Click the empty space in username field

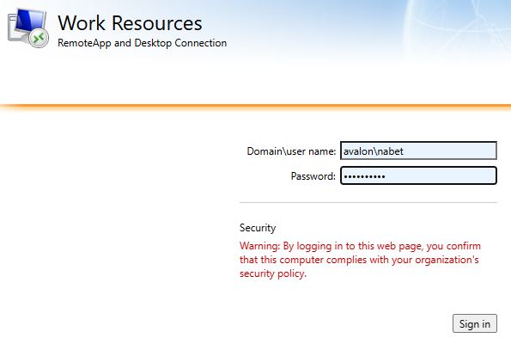(450, 150)
